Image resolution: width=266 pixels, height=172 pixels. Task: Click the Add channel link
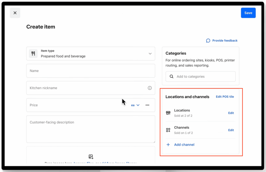click(x=184, y=145)
